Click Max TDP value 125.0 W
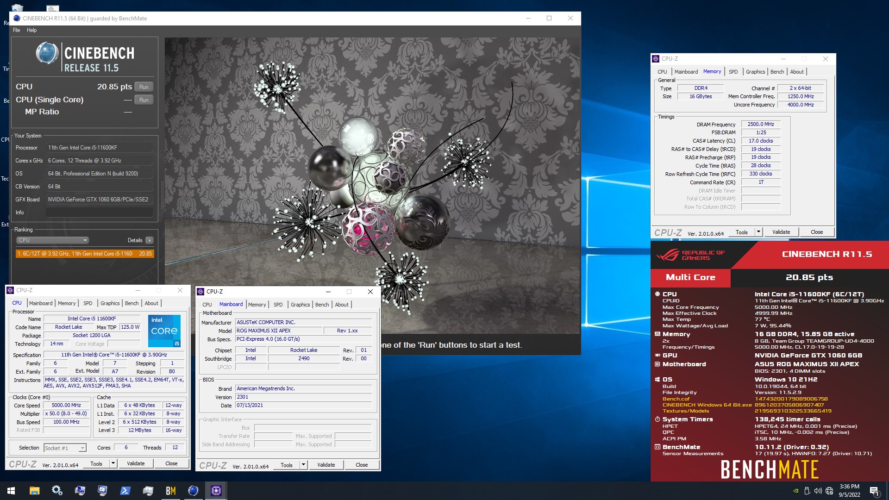 click(130, 327)
